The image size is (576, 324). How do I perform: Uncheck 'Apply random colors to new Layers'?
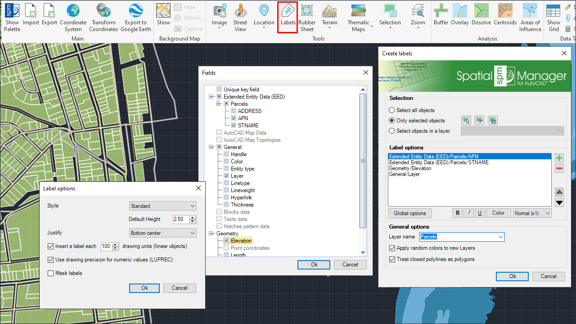click(393, 248)
